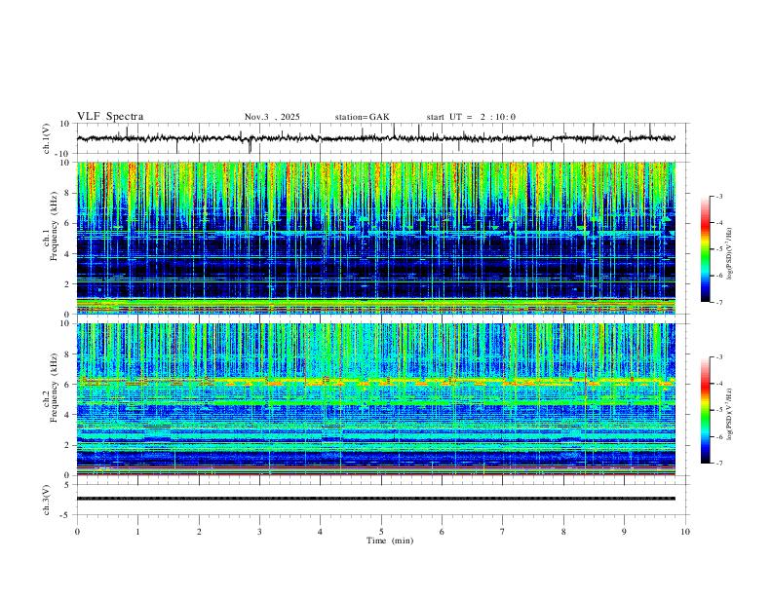Click inside the ch.1 spectrogram panel
Image resolution: width=772 pixels, height=596 pixels.
376,238
